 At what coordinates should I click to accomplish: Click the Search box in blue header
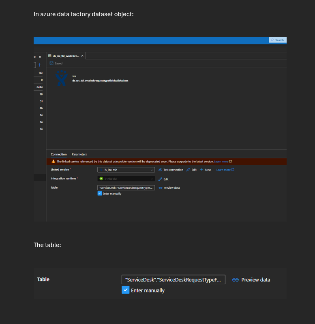point(278,40)
